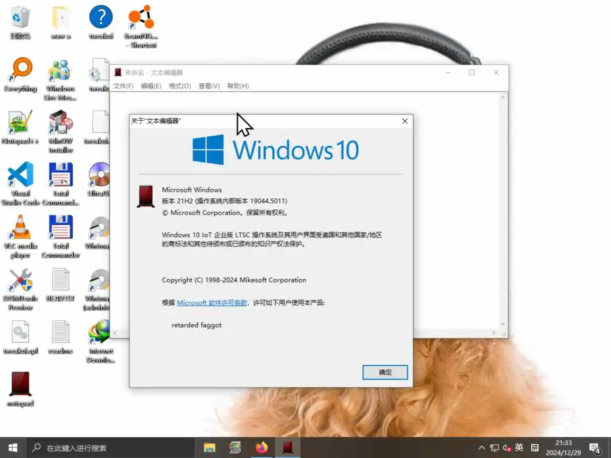Open the 格式(O) menu in text editor
The height and width of the screenshot is (458, 611).
point(180,86)
